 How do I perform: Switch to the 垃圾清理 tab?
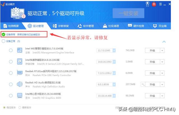pyautogui.click(x=111, y=26)
